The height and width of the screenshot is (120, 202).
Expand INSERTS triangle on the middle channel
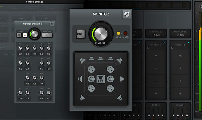click(148, 48)
